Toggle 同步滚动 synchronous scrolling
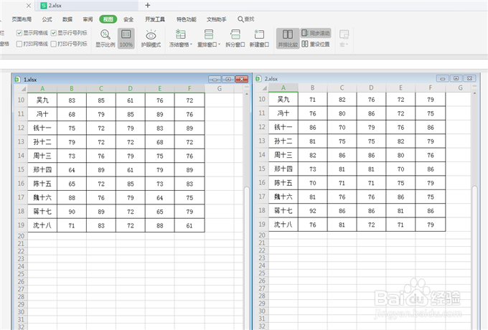 (316, 33)
